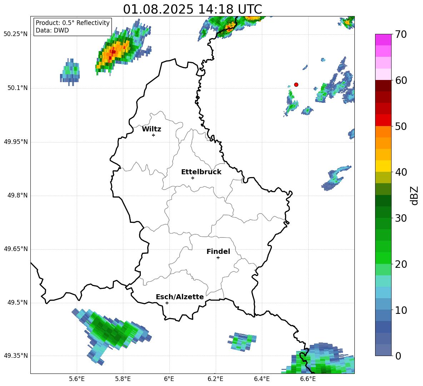Click the Wiltz city label
Screen dimensions: 423x386
pos(151,129)
